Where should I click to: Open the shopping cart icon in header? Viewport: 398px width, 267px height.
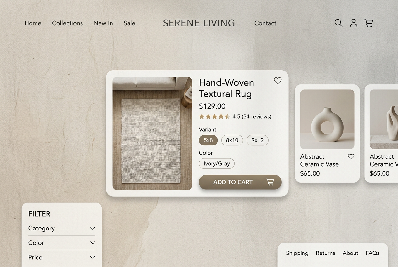369,23
